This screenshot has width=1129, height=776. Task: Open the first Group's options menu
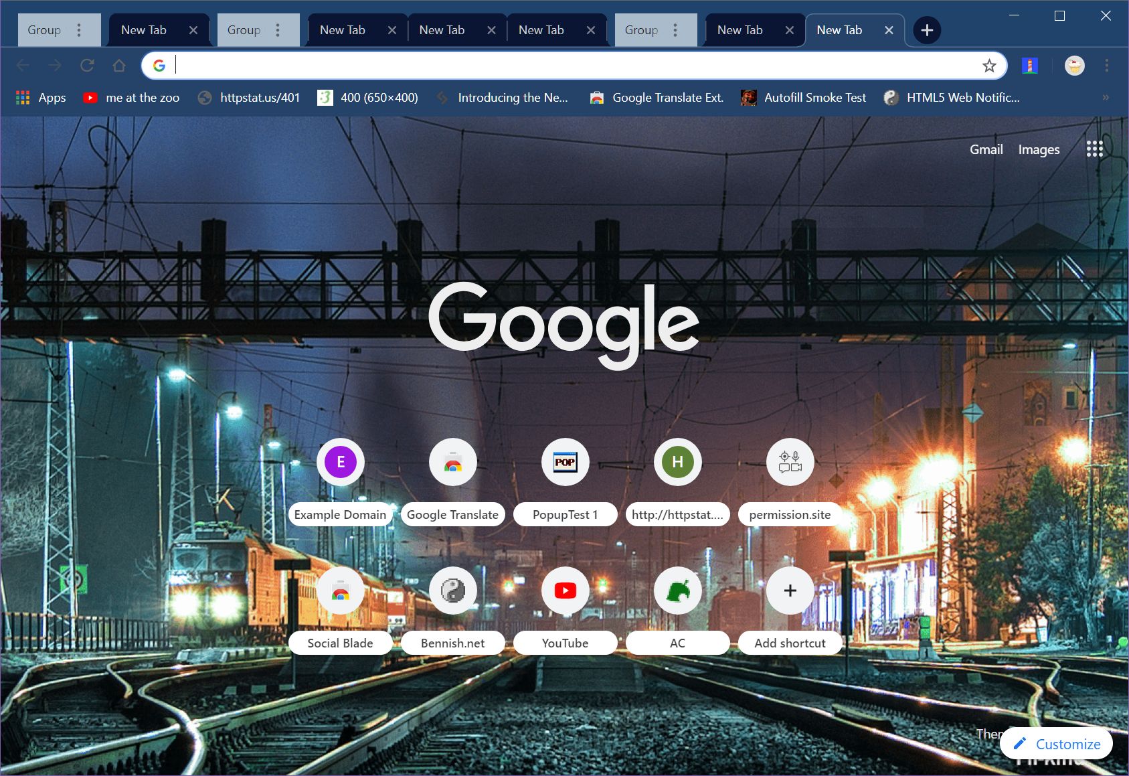79,29
